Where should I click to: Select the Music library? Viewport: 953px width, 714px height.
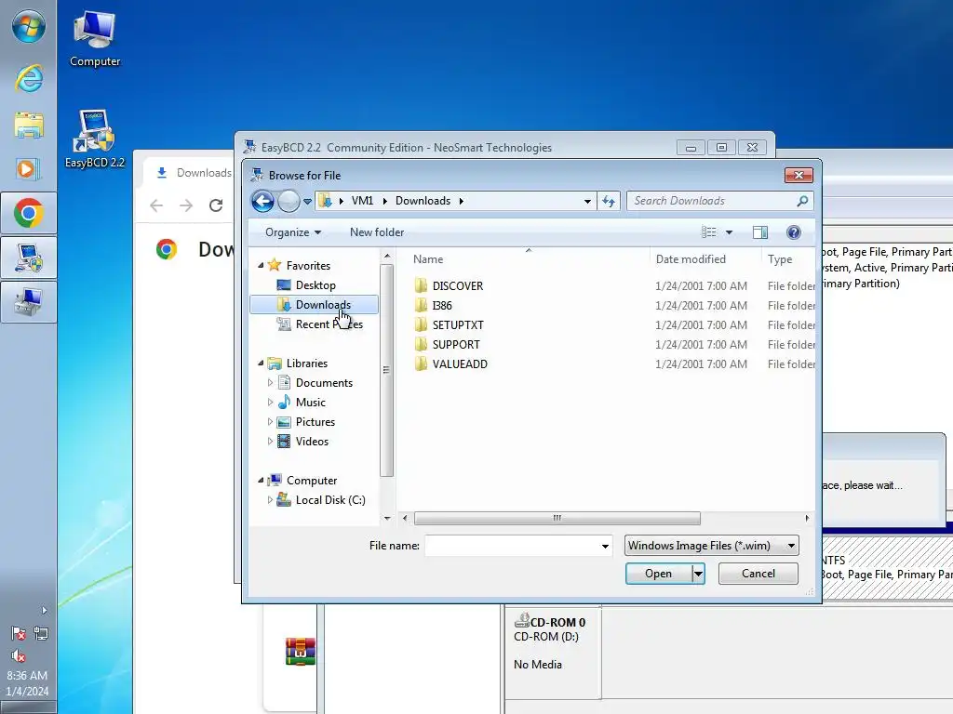pos(310,403)
